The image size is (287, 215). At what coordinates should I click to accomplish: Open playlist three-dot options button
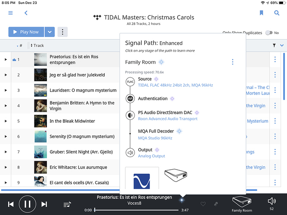pos(62,32)
